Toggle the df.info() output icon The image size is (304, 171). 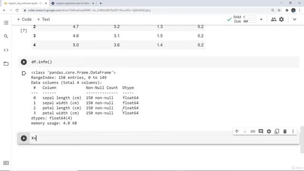24,73
